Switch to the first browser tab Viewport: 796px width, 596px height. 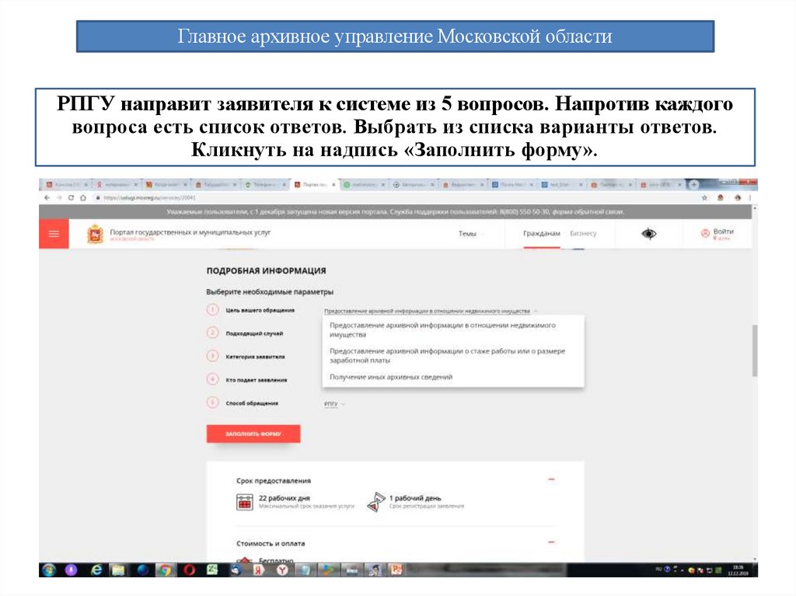click(67, 185)
